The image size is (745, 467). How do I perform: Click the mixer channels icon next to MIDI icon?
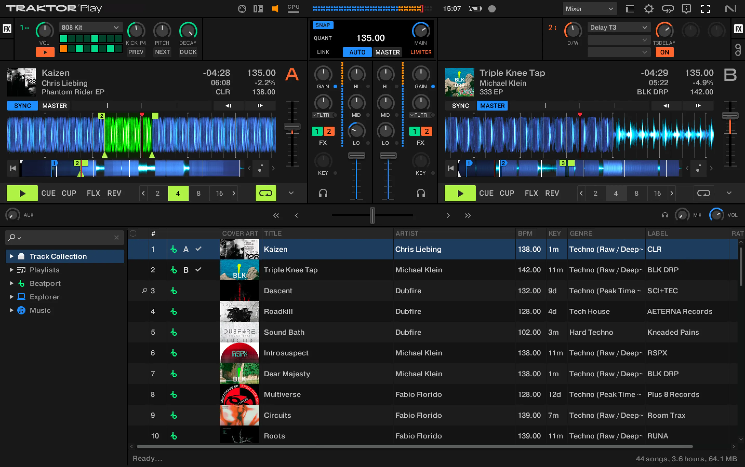coord(258,8)
